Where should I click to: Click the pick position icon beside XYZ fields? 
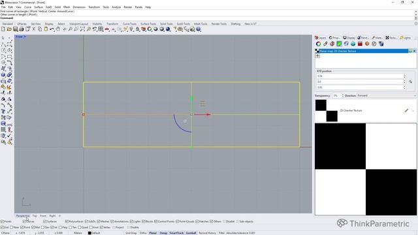click(411, 82)
